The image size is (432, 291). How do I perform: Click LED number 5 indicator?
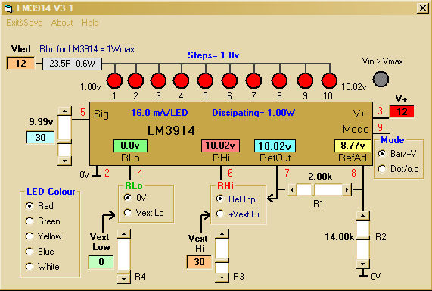(205, 80)
